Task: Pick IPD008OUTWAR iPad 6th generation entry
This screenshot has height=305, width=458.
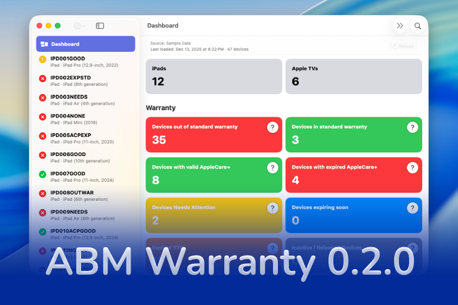Action: 86,196
